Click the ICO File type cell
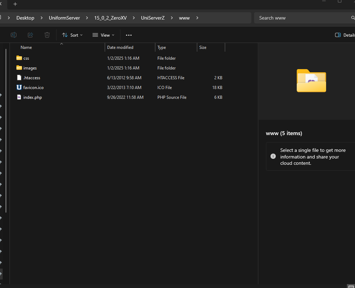Image resolution: width=355 pixels, height=288 pixels. (165, 87)
